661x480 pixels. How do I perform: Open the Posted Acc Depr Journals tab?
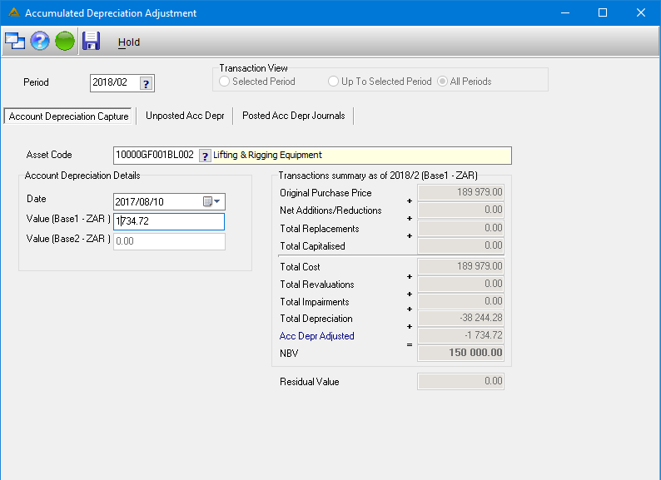[293, 116]
